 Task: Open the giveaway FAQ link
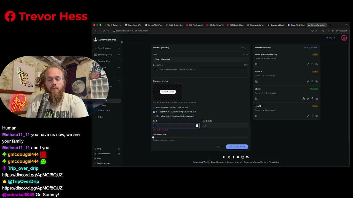[244, 48]
